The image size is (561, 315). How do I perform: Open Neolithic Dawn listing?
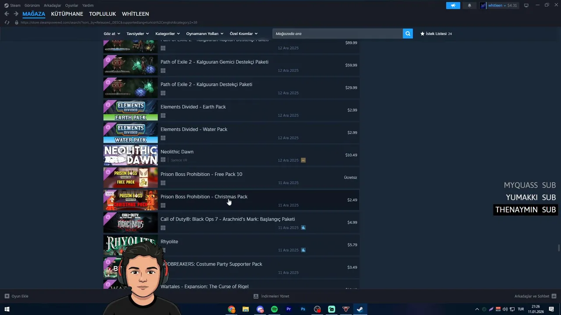point(231,155)
